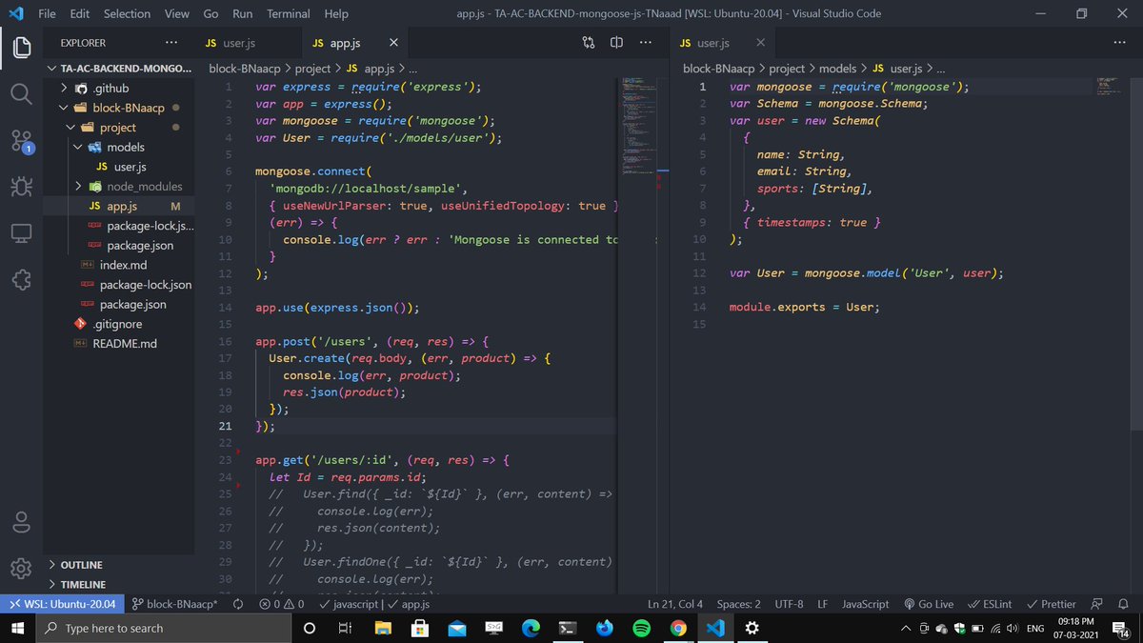Split the editor right
Screen dimensions: 1143x643
coord(616,43)
